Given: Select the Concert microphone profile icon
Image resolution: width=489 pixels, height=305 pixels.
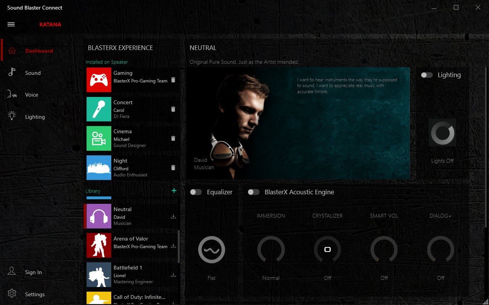Looking at the screenshot, I should pos(99,109).
